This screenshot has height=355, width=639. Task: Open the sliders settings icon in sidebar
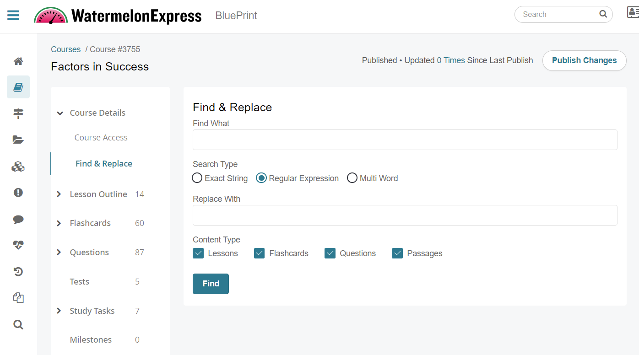click(x=18, y=113)
